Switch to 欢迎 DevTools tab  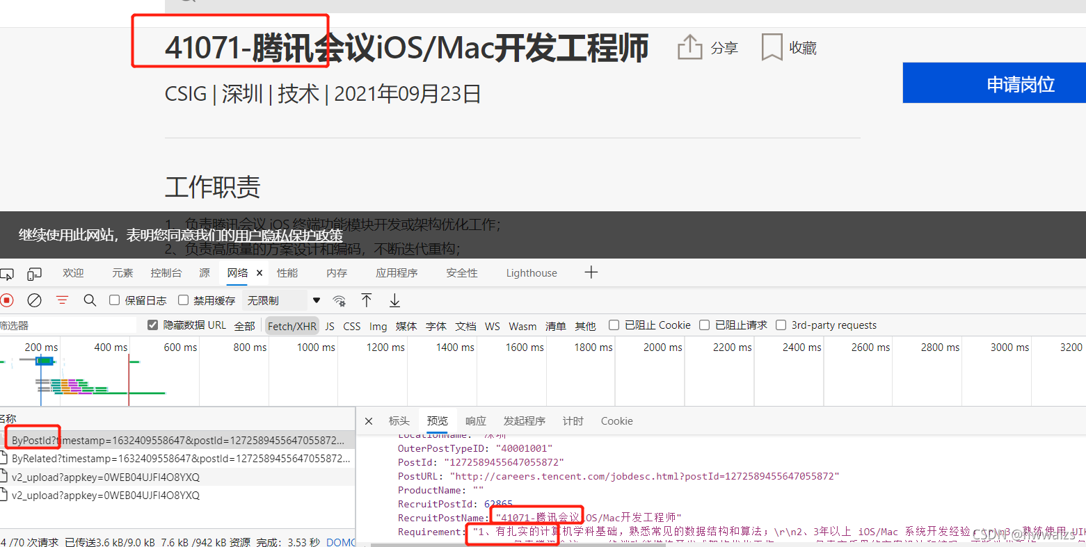point(73,273)
